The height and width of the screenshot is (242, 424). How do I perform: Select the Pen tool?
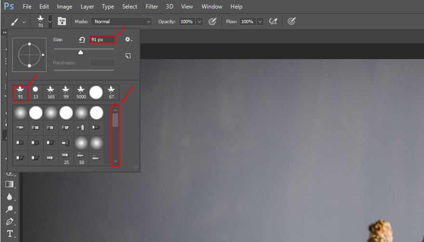pos(10,221)
